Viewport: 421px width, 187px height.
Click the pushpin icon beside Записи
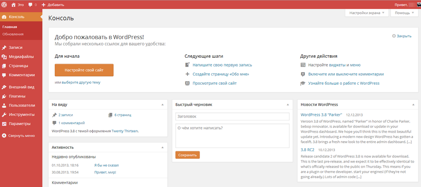click(4, 48)
